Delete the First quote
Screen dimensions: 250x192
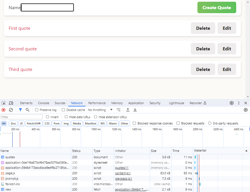coord(203,28)
